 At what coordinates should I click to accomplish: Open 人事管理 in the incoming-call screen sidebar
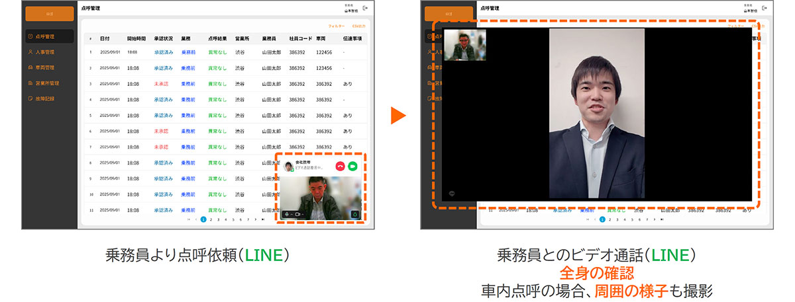(50, 52)
